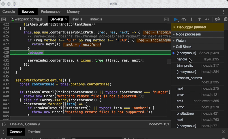Click the step over icon

click(x=184, y=19)
